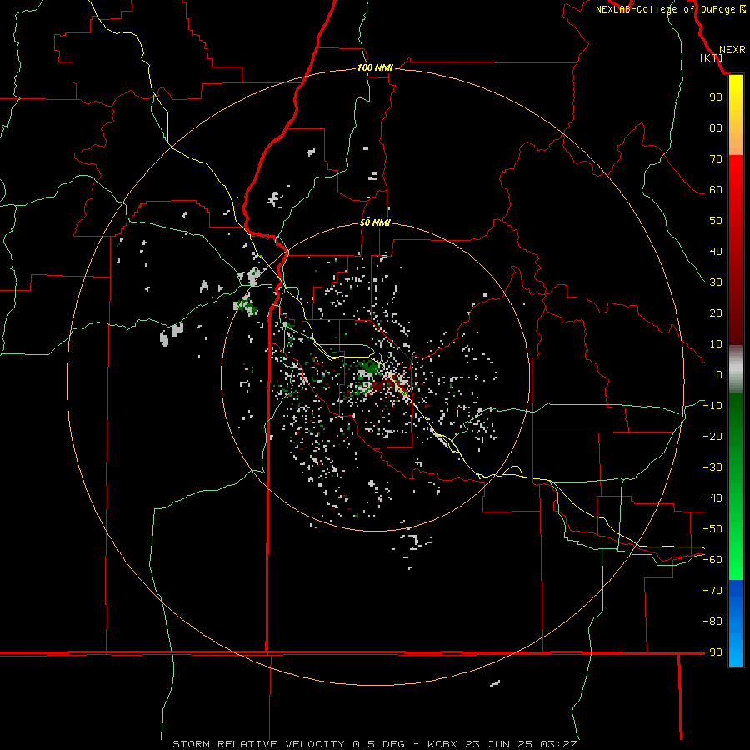This screenshot has width=750, height=750.
Task: Click the 60 value on velocity scale
Action: click(x=716, y=190)
